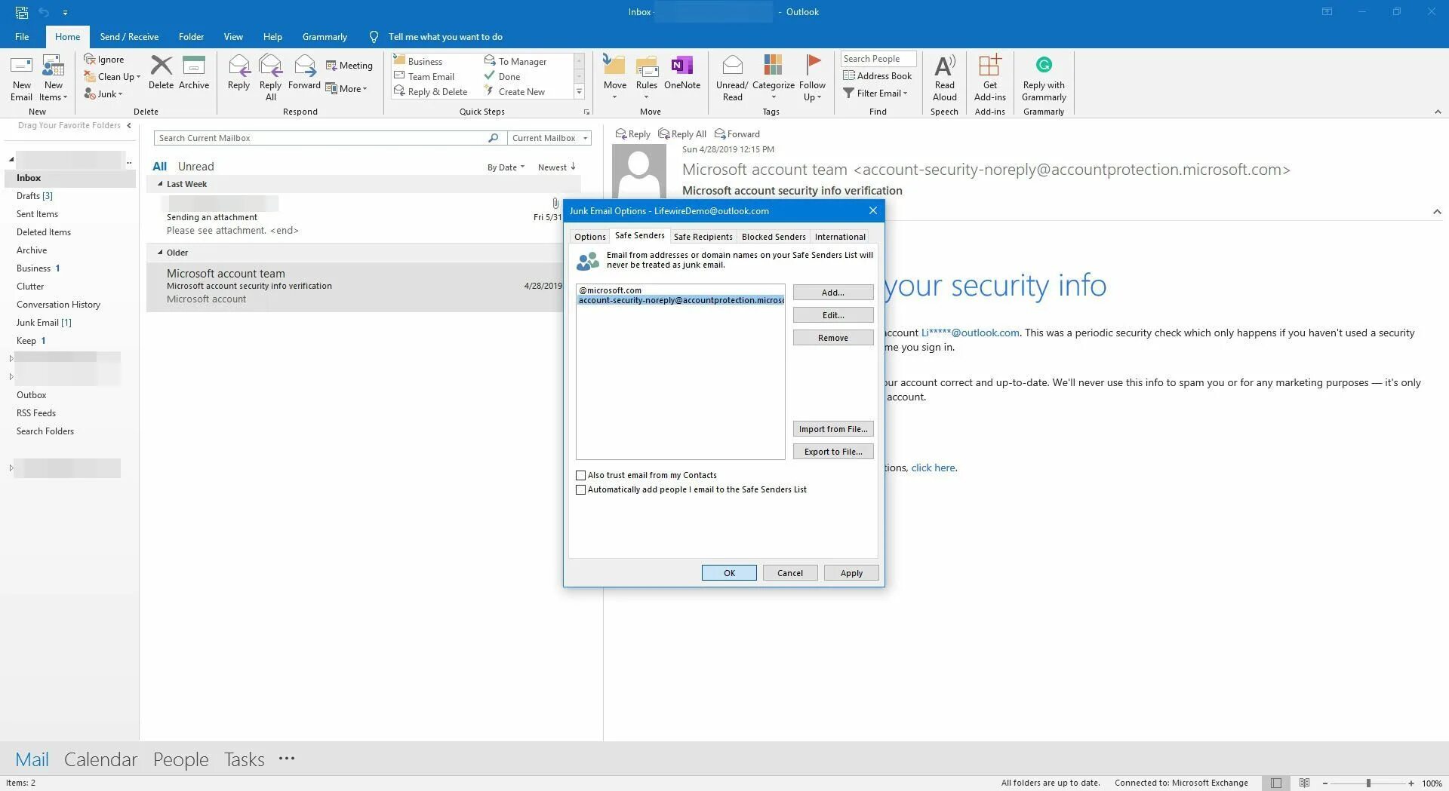
Task: Expand the Clean Up dropdown
Action: (112, 76)
